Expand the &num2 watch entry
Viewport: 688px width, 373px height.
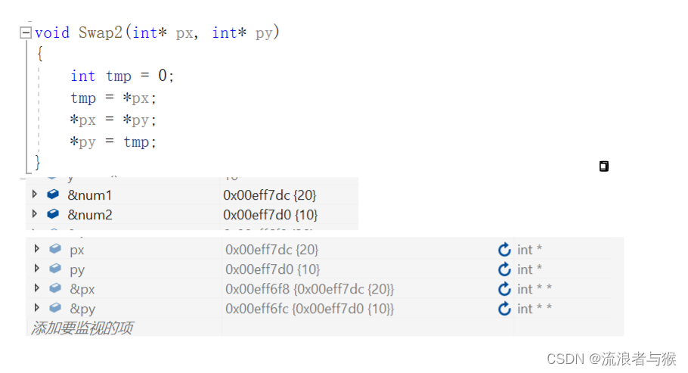pyautogui.click(x=35, y=214)
